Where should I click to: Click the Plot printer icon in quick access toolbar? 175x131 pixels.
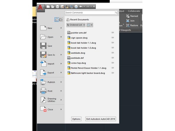tap(76, 6)
